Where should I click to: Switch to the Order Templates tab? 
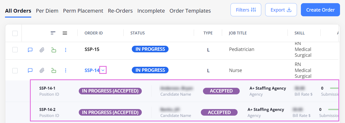point(190,11)
